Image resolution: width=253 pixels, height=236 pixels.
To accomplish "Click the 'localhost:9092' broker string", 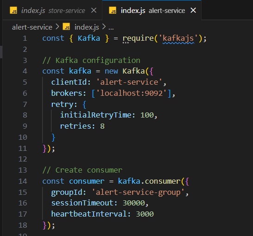I will [x=131, y=93].
